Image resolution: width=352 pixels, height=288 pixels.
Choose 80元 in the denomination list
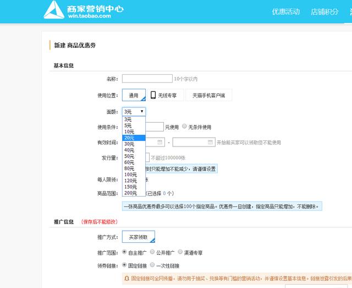134,169
